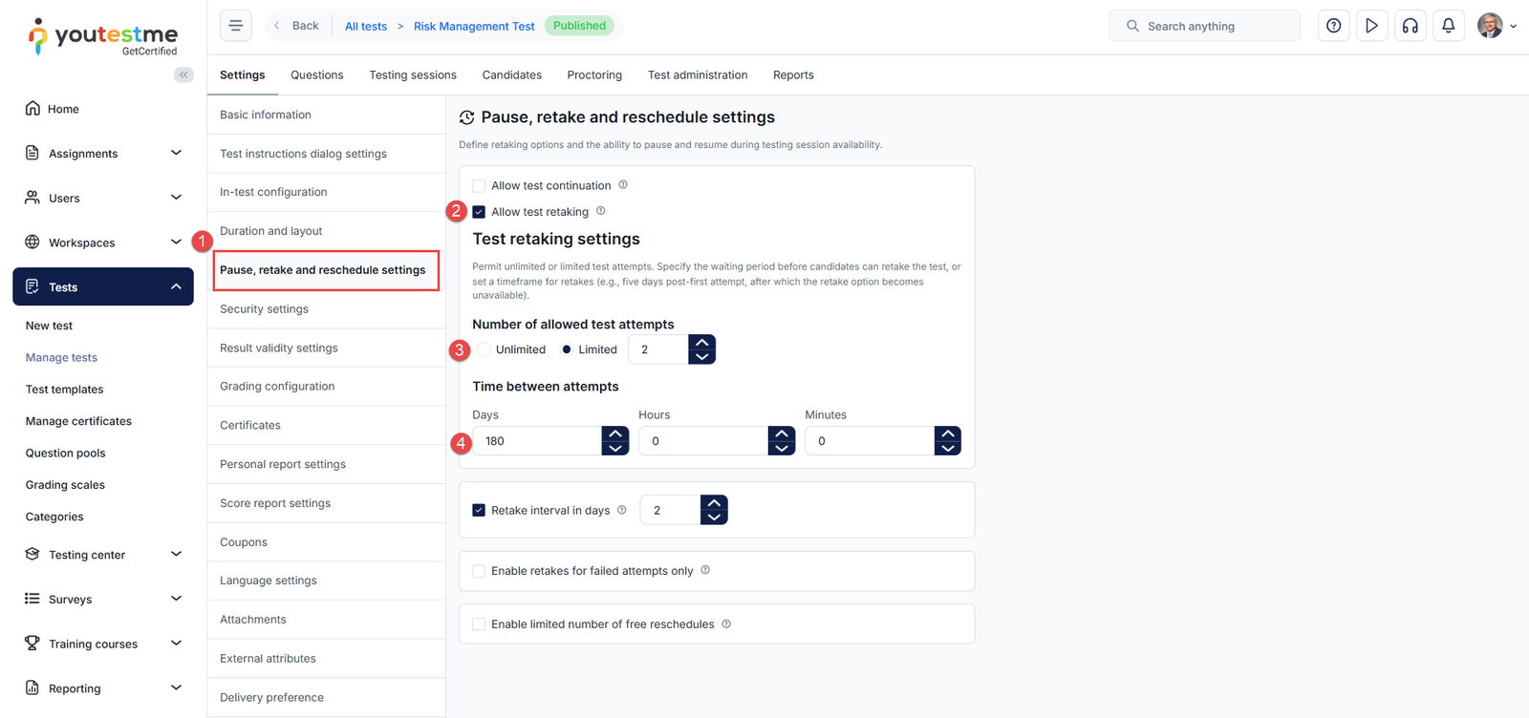Click the hamburger menu icon

coord(235,26)
